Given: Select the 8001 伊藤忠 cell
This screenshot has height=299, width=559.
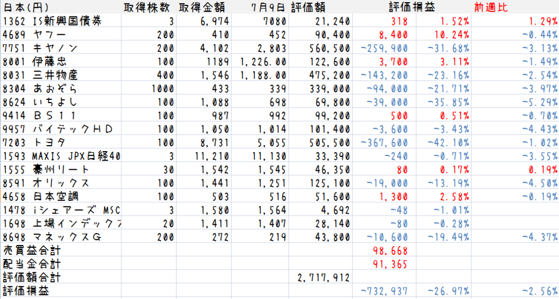Looking at the screenshot, I should pos(34,62).
